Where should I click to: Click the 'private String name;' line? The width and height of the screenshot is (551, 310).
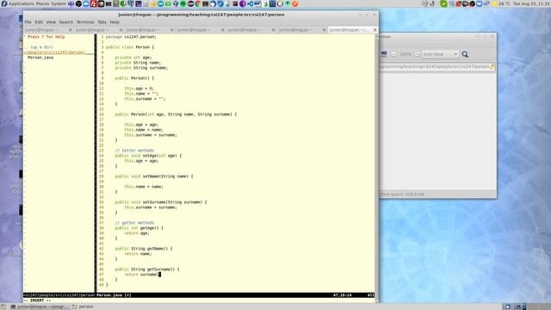pos(138,63)
